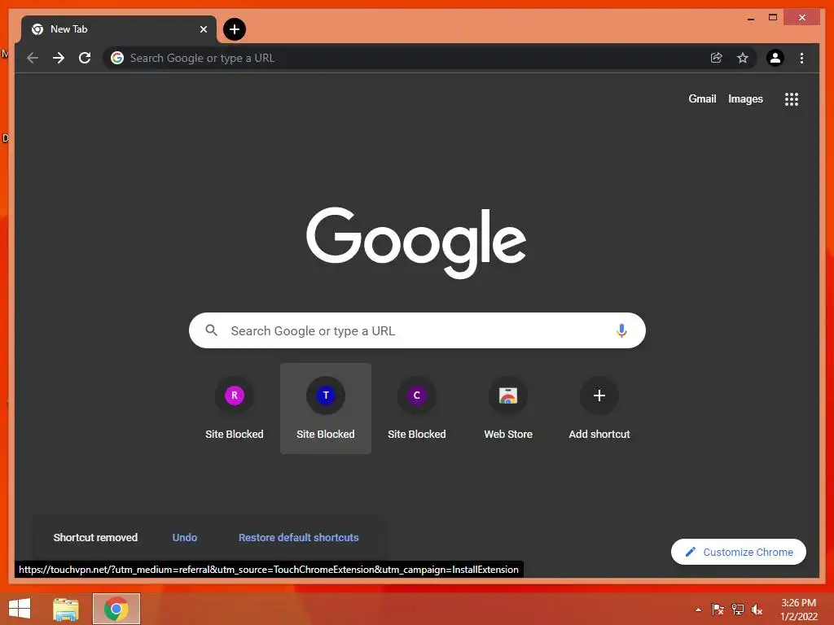
Task: Click Restore default shortcuts
Action: pyautogui.click(x=298, y=537)
